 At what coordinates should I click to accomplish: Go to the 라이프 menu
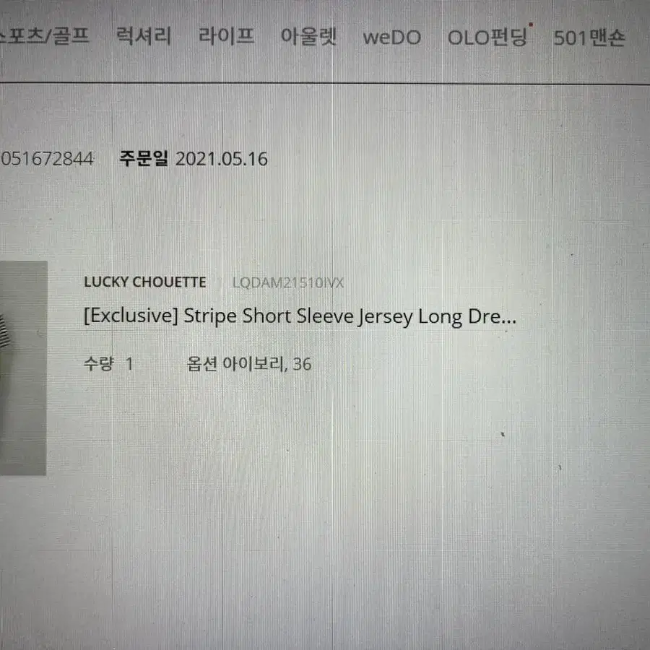[x=226, y=36]
